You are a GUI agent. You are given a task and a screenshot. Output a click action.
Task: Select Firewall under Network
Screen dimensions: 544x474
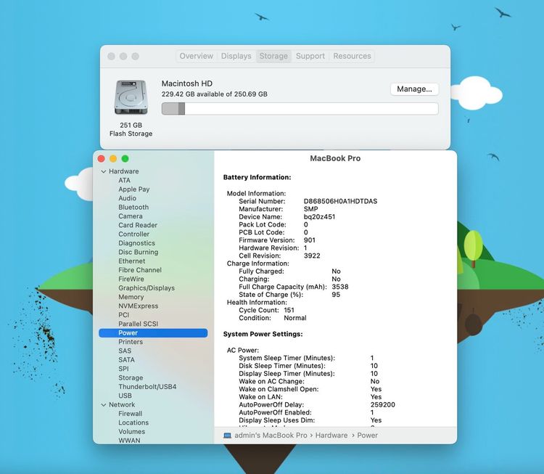(x=130, y=414)
